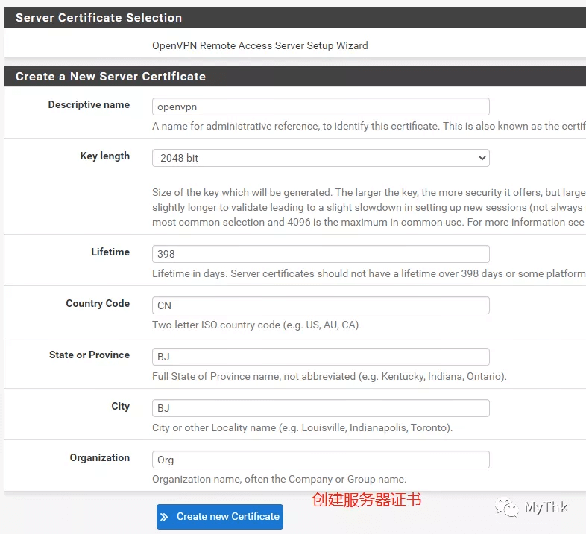Click the red Chinese annotation text
Screen dimensions: 586x534
pos(367,500)
